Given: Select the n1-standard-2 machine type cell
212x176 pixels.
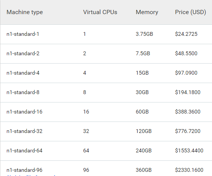Looking at the screenshot, I should [23, 53].
